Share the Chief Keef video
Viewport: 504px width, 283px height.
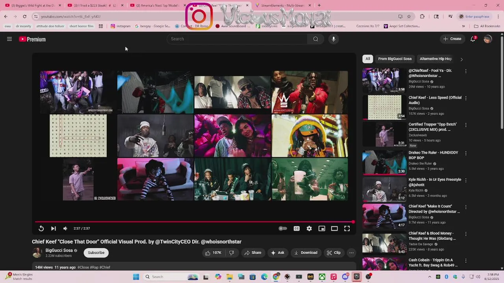[253, 253]
